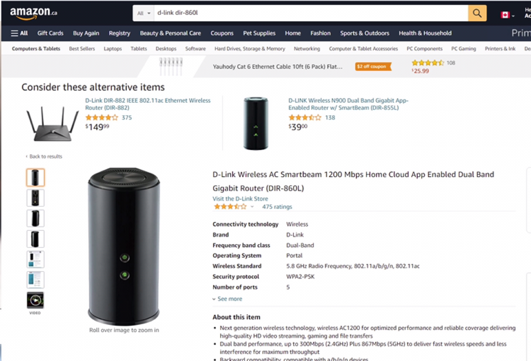Click the Yauhody Ethernet cable ad image
The image size is (531, 361).
(x=171, y=67)
